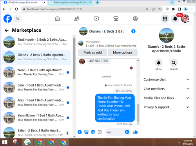Open Yanjinlkham 1 Bed 1 Bath conversation
This screenshot has width=196, height=146.
tap(36, 117)
